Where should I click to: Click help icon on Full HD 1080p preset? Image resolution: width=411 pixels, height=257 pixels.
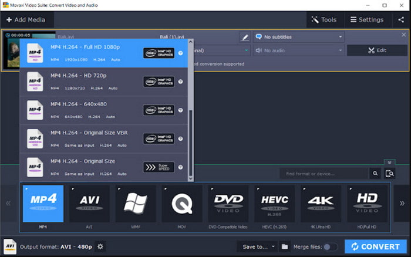coord(181,53)
